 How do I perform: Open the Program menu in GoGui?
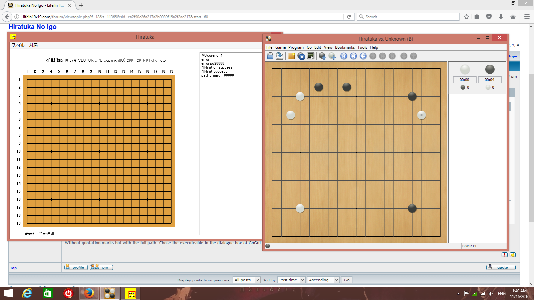(x=296, y=47)
